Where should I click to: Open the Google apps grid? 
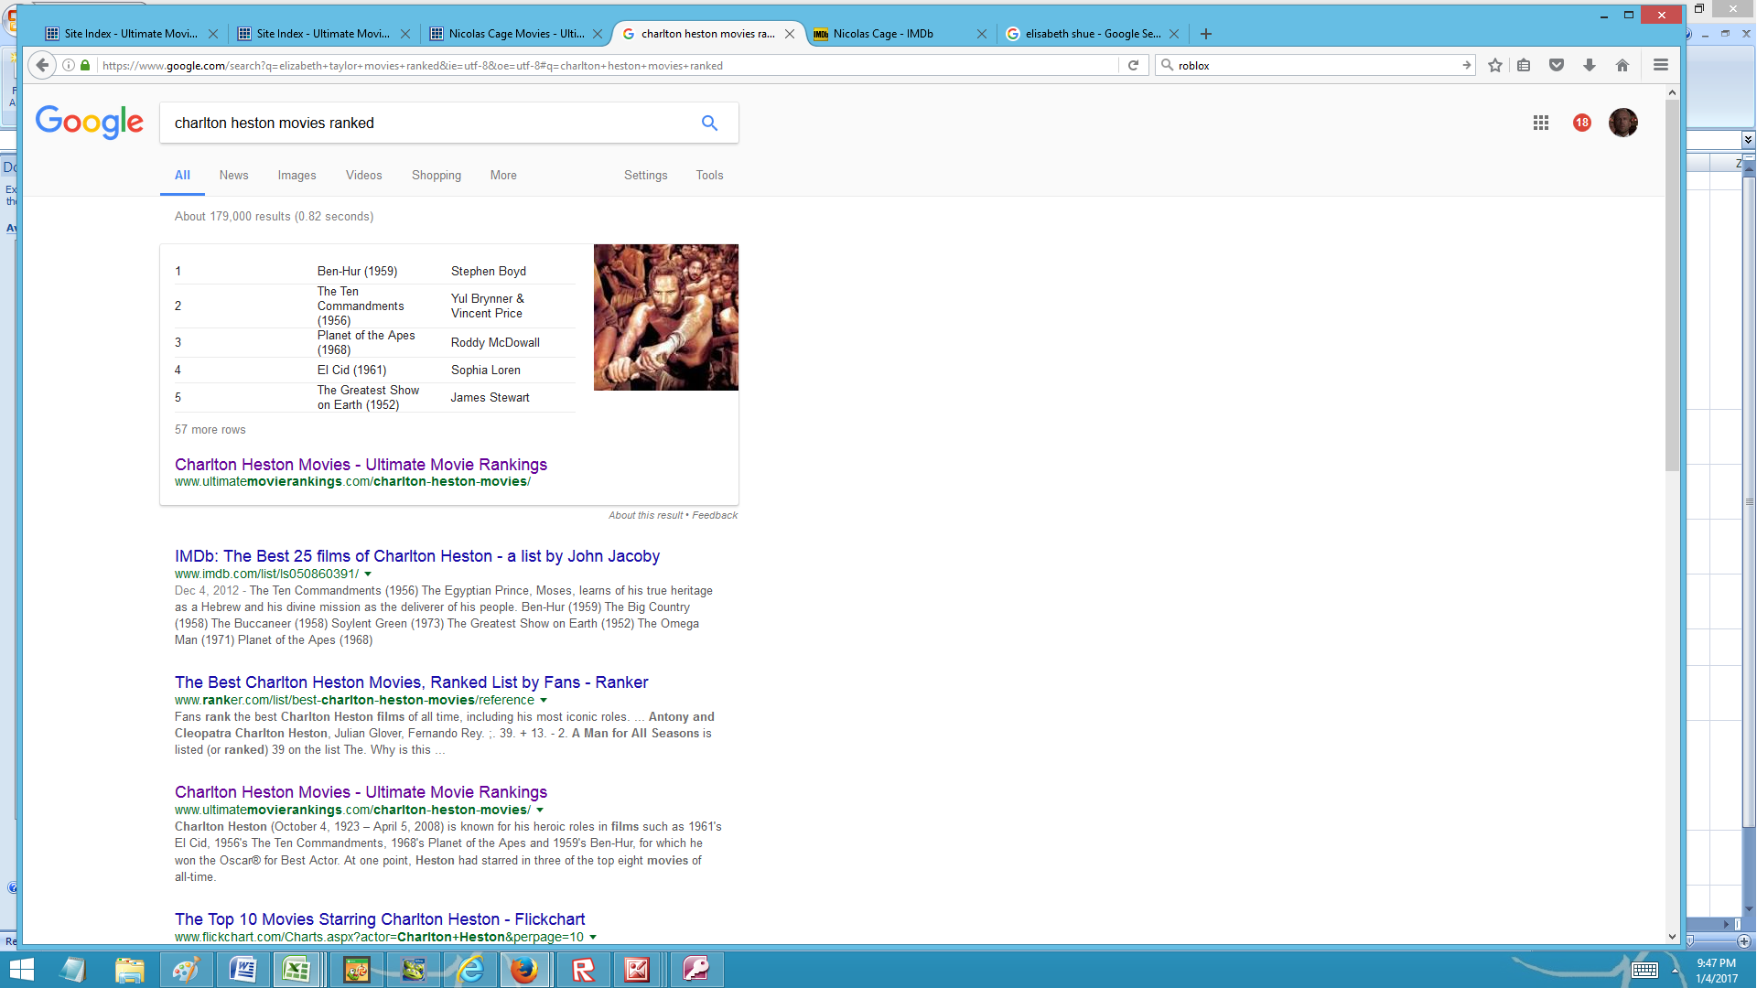click(x=1541, y=123)
